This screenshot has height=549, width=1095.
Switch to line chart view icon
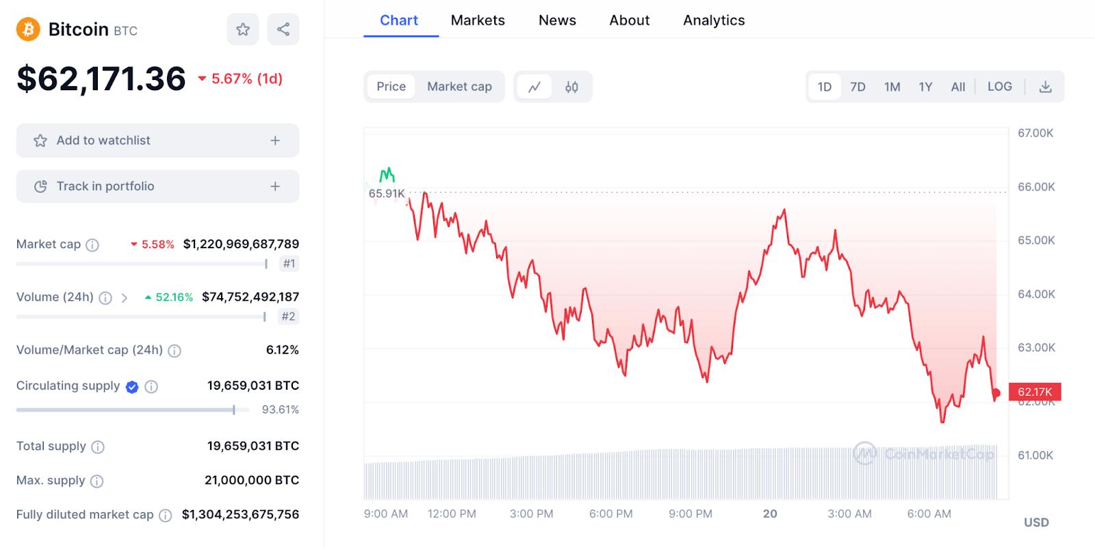tap(534, 87)
